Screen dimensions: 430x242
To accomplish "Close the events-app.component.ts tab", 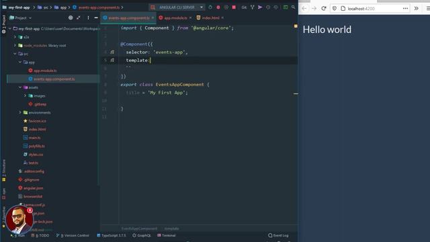I will click(x=153, y=18).
